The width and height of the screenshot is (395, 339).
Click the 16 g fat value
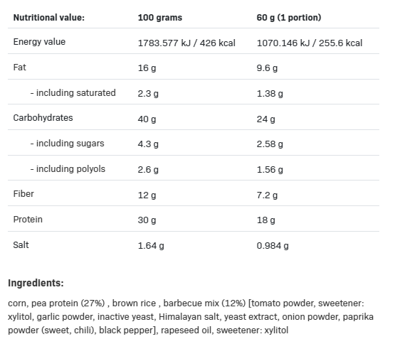click(147, 68)
